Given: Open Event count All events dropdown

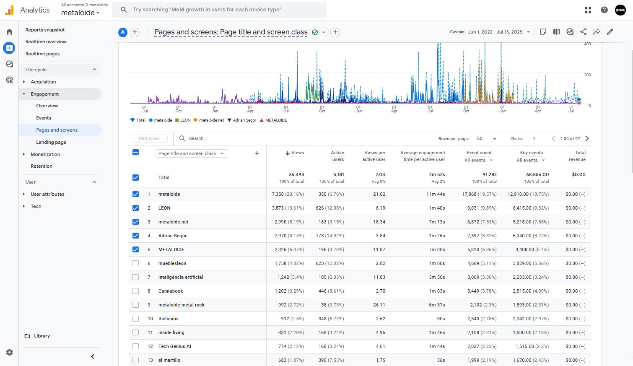Looking at the screenshot, I should coord(479,160).
